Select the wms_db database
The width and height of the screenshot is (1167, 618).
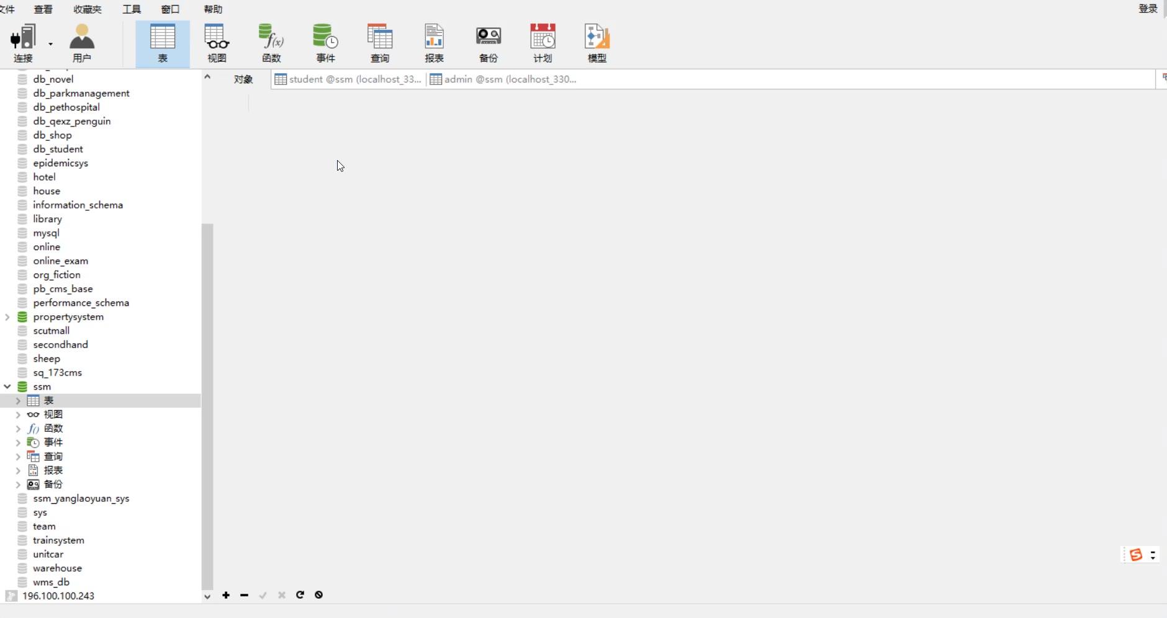click(51, 582)
